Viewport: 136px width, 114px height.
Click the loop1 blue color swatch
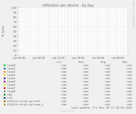pyautogui.click(x=5, y=69)
